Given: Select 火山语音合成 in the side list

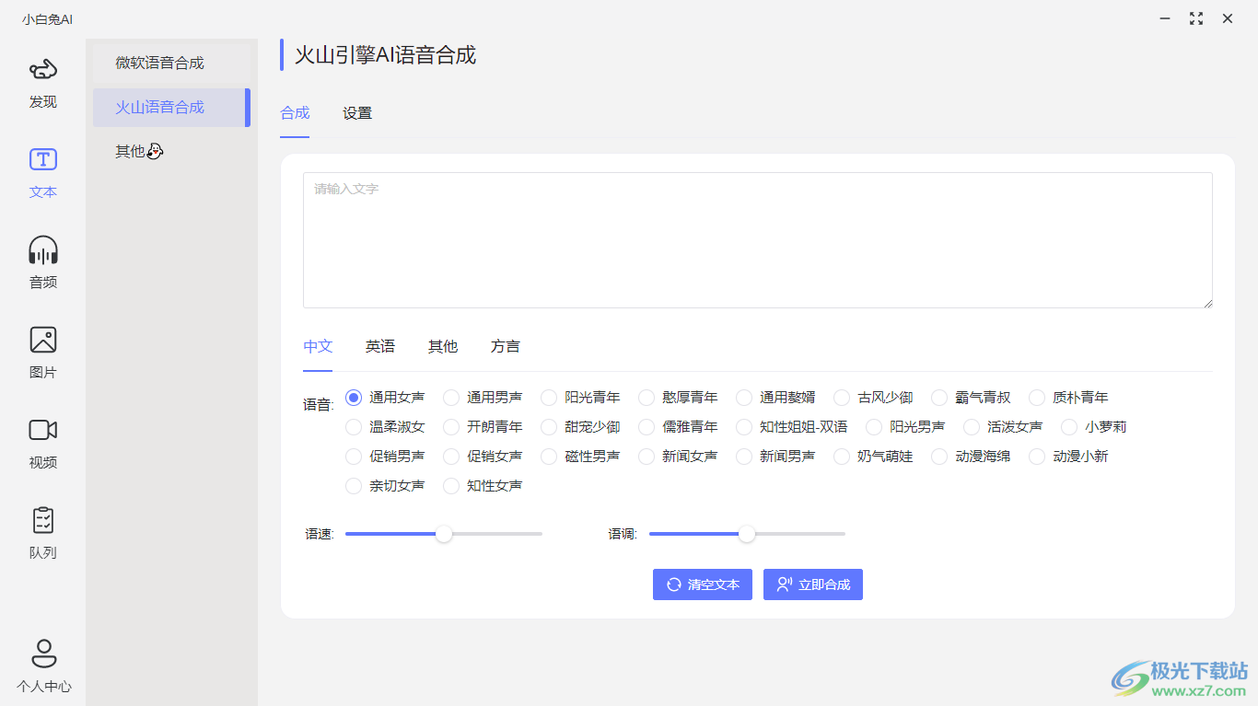Looking at the screenshot, I should [171, 108].
